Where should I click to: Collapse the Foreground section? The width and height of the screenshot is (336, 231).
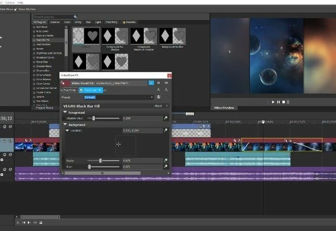[65, 112]
